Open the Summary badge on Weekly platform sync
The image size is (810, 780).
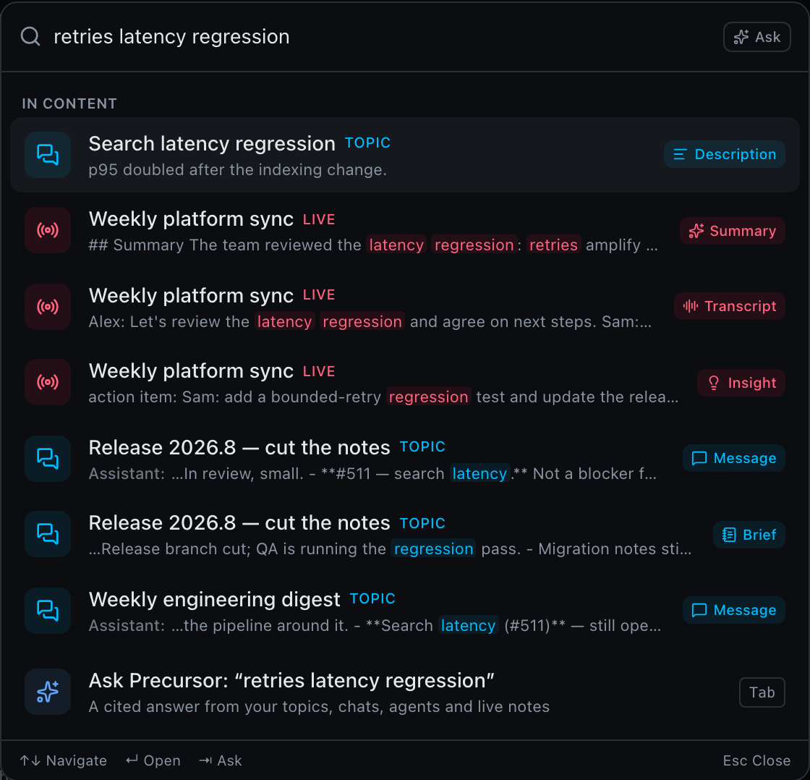coord(733,231)
